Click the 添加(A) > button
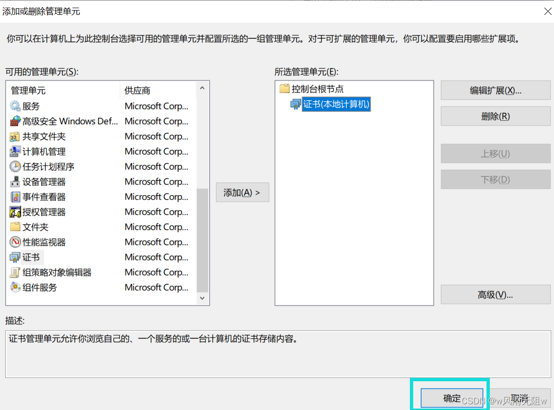Viewport: 554px width, 410px height. pos(242,192)
